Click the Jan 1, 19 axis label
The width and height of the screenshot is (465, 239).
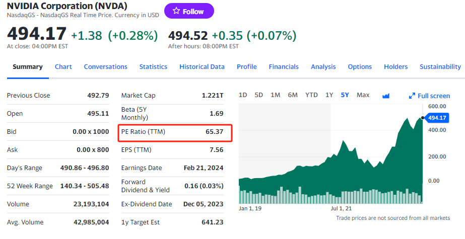point(250,208)
